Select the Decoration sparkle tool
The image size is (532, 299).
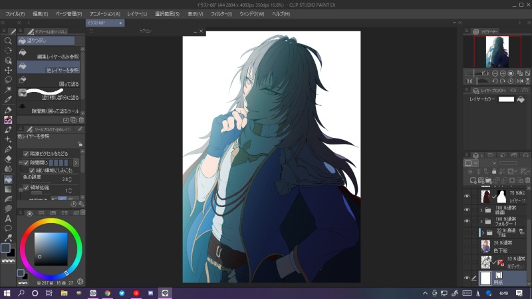(8, 139)
